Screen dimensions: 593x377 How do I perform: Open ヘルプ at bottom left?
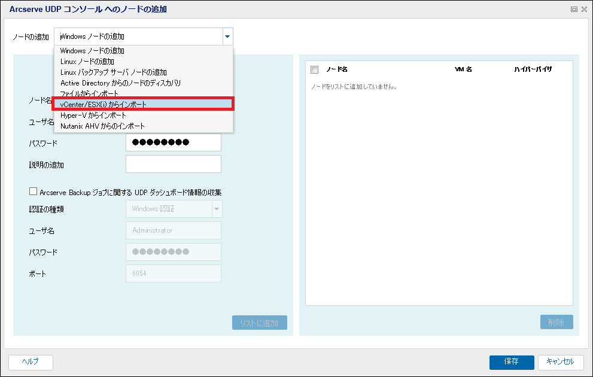click(31, 362)
